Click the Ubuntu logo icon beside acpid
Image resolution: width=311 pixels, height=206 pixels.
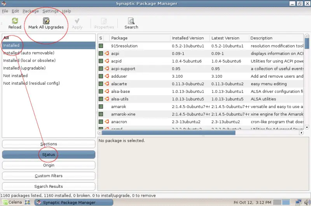click(x=107, y=61)
